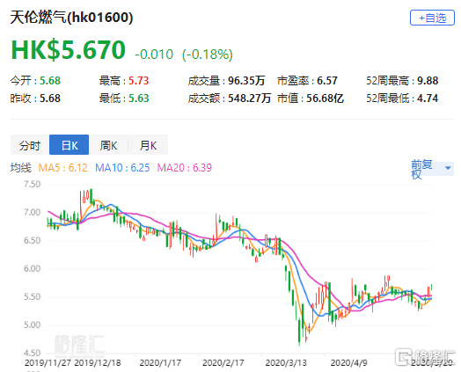Image resolution: width=461 pixels, height=372 pixels.
Task: Click the price change -0.010
Action: pyautogui.click(x=154, y=55)
